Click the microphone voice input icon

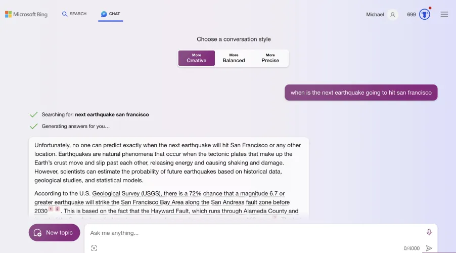pos(429,232)
